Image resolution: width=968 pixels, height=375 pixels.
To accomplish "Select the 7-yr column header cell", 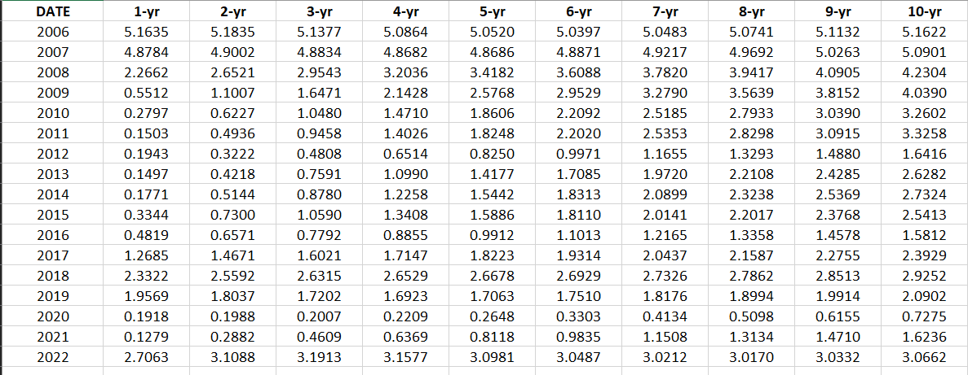I will tap(665, 11).
